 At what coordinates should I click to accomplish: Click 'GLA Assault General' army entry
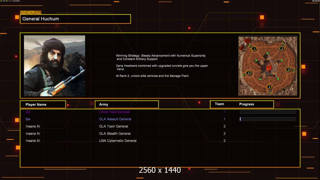click(115, 119)
